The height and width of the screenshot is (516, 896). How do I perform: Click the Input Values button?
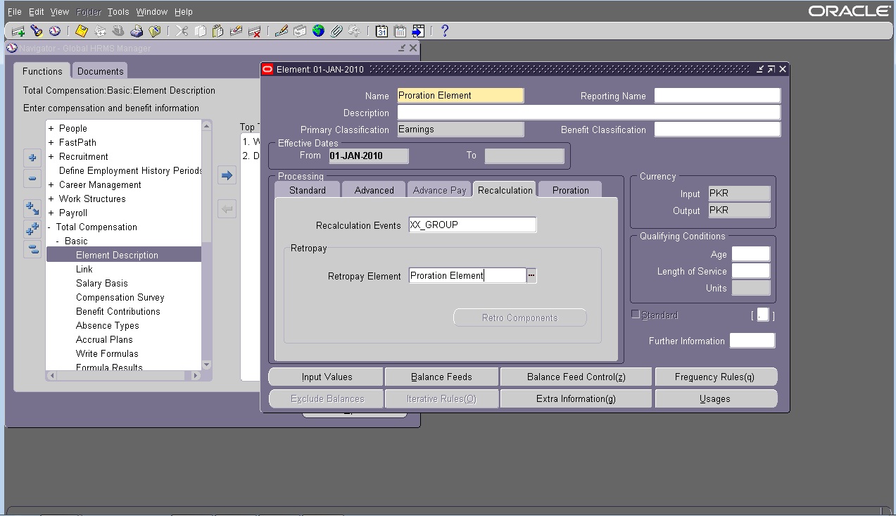tap(327, 377)
